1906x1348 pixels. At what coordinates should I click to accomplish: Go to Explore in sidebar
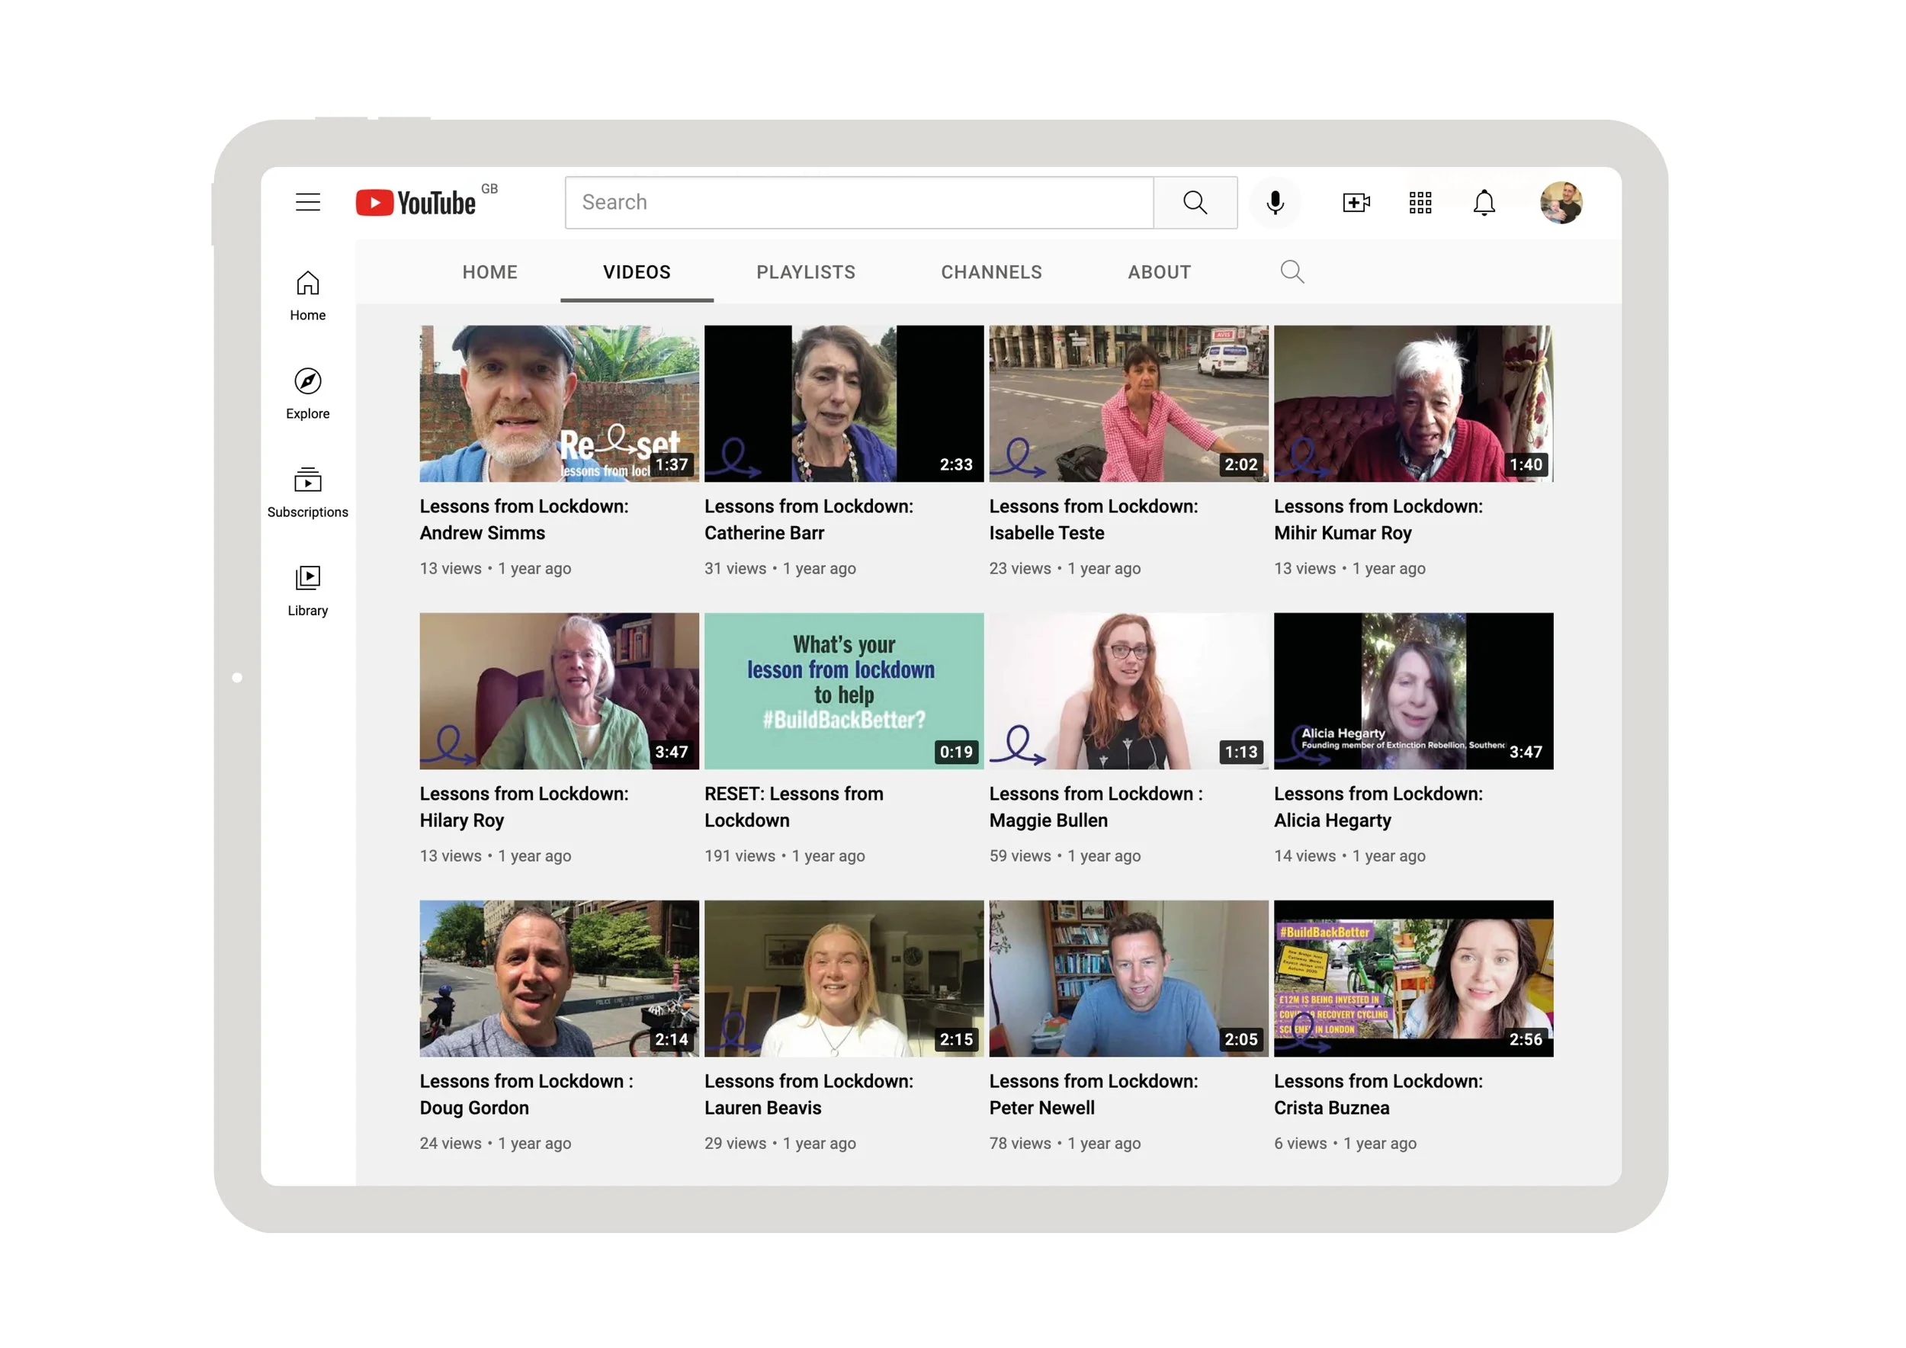(x=307, y=393)
